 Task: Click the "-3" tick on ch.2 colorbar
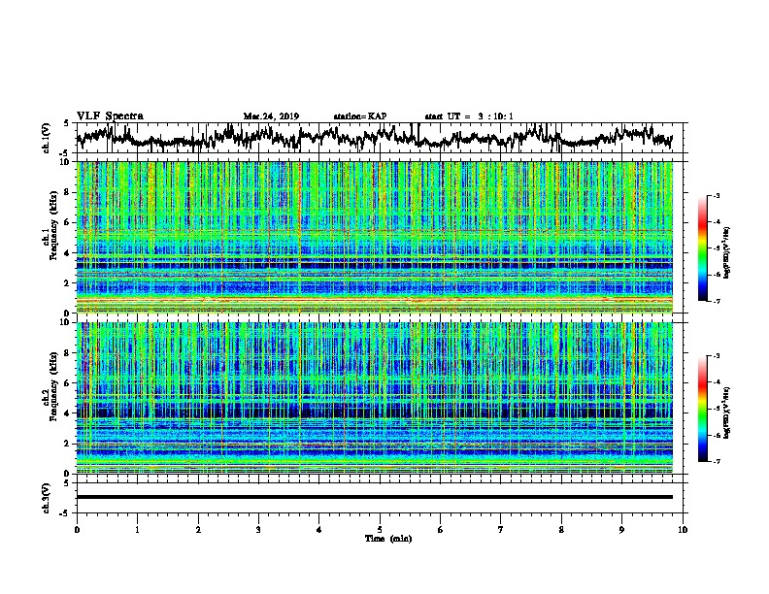pos(716,356)
